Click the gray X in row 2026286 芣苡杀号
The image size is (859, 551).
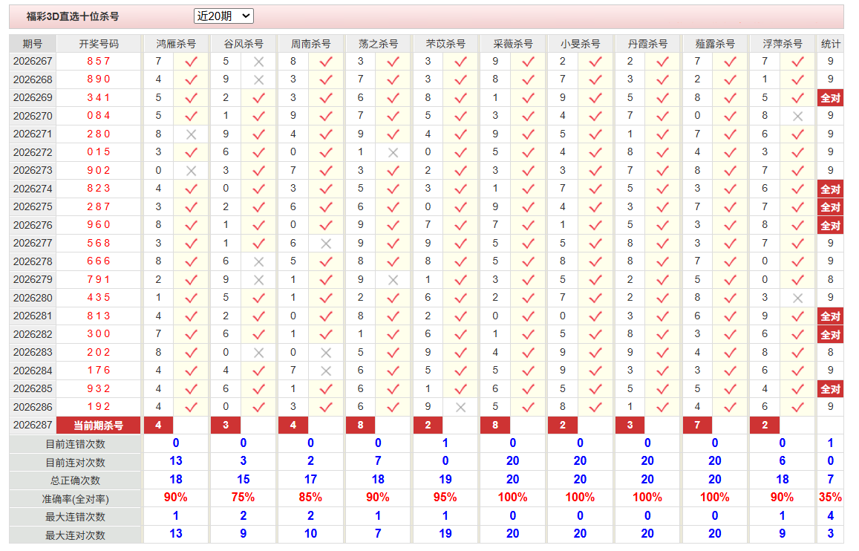click(x=461, y=408)
